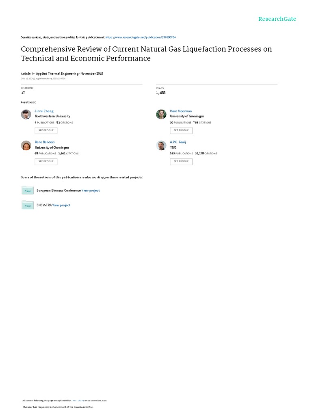
Task: Click Rene Benders' profile photo
Action: 26,145
